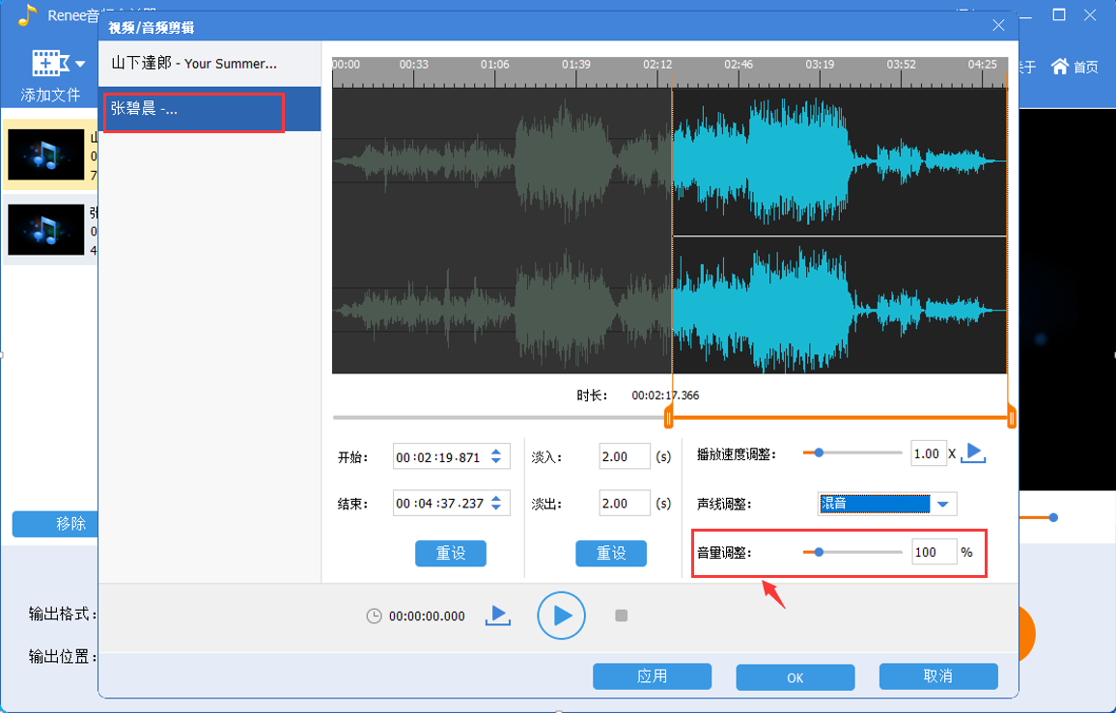The image size is (1116, 713).
Task: Click the start time stepper arrows
Action: [x=496, y=456]
